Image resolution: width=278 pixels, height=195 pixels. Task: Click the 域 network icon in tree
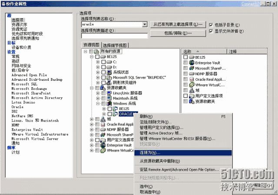pyautogui.click(x=103, y=119)
